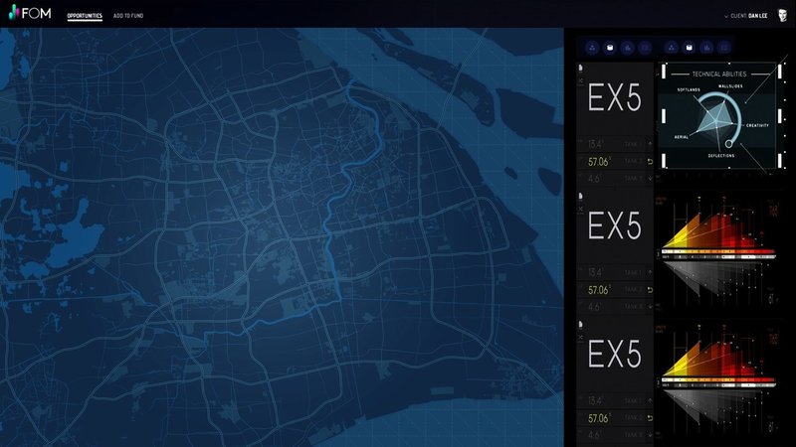
Task: Select the middle EX5 title
Action: [x=614, y=225]
